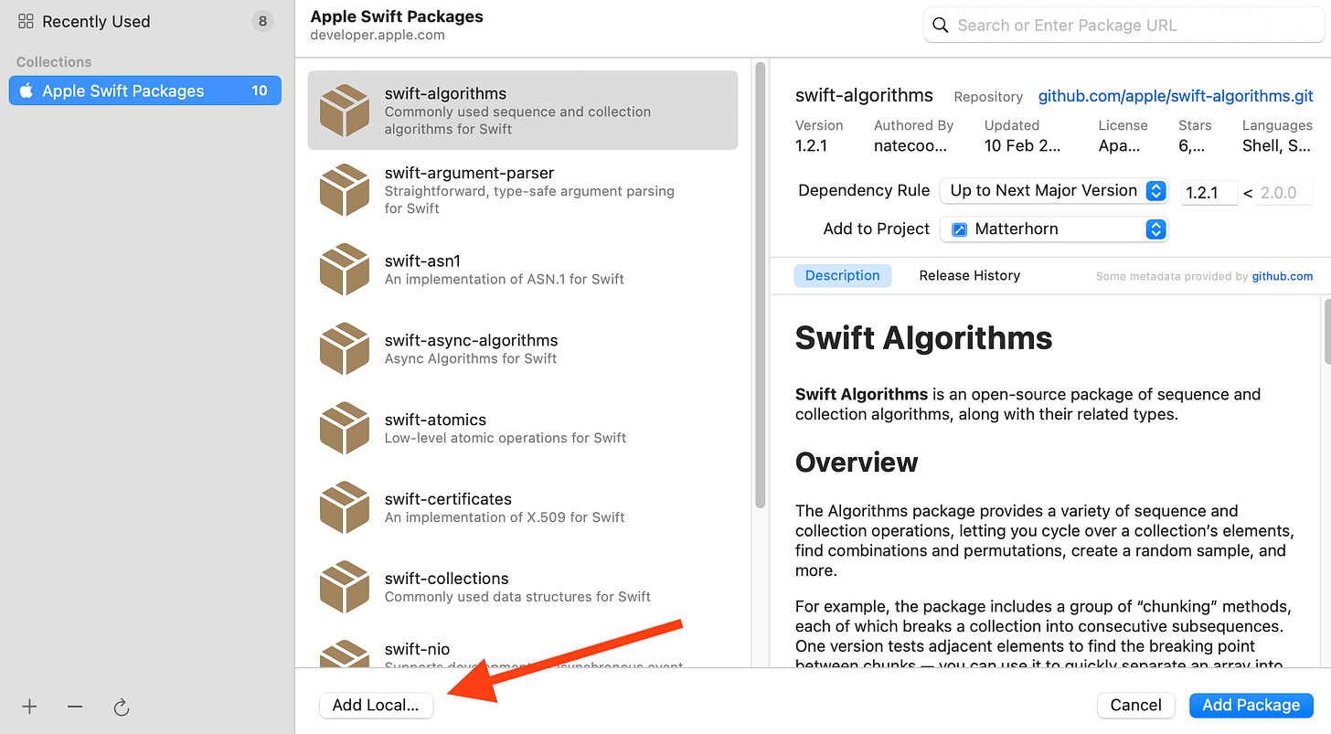
Task: Click the Updated 10 Feb value
Action: pos(1023,145)
